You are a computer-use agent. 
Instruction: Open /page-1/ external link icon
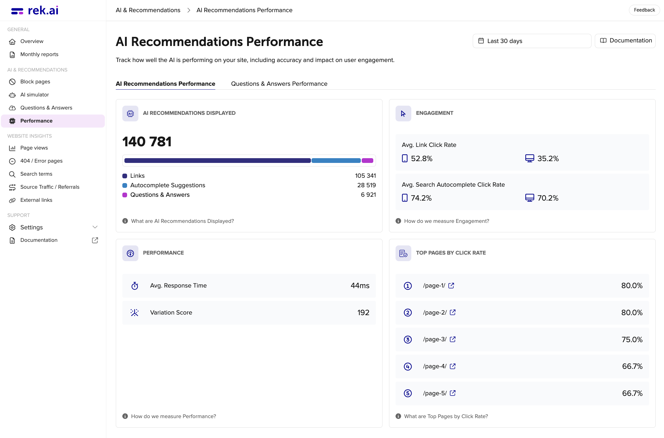click(x=451, y=285)
